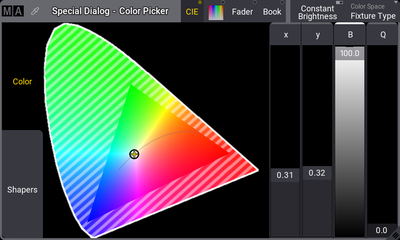Click the Q fader header
The height and width of the screenshot is (240, 400).
coord(383,35)
